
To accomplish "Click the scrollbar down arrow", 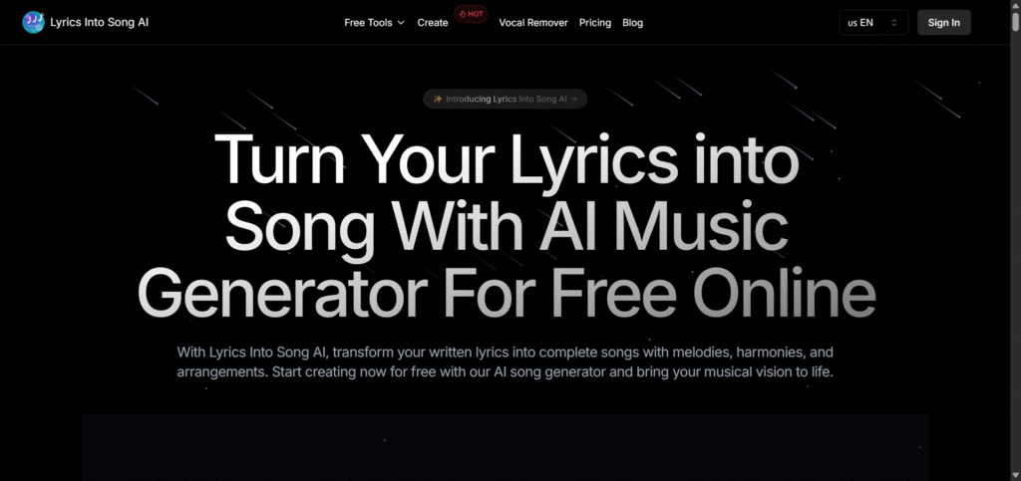I will (1015, 476).
